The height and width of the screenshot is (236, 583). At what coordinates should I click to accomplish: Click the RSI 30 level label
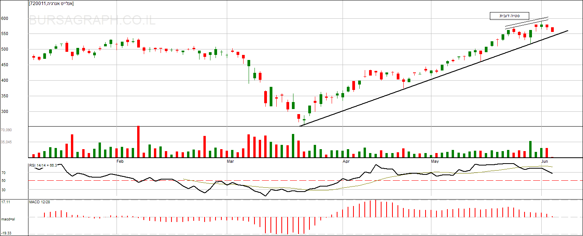[3, 190]
